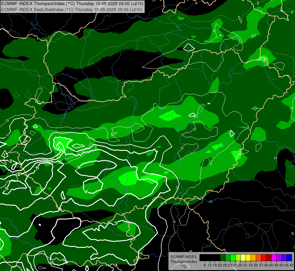Click the legend scale value 50
The image size is (295, 271).
(x=281, y=265)
